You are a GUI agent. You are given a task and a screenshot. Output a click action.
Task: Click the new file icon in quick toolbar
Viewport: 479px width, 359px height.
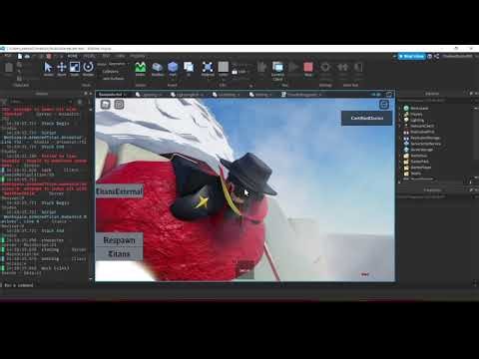pyautogui.click(x=20, y=57)
